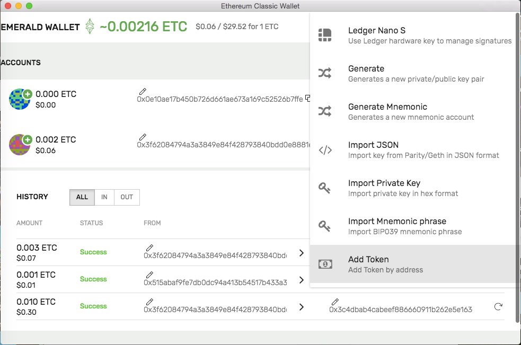Open sender address 0x515abaf9fe7db0dc94a413b54517b433a3

(215, 282)
